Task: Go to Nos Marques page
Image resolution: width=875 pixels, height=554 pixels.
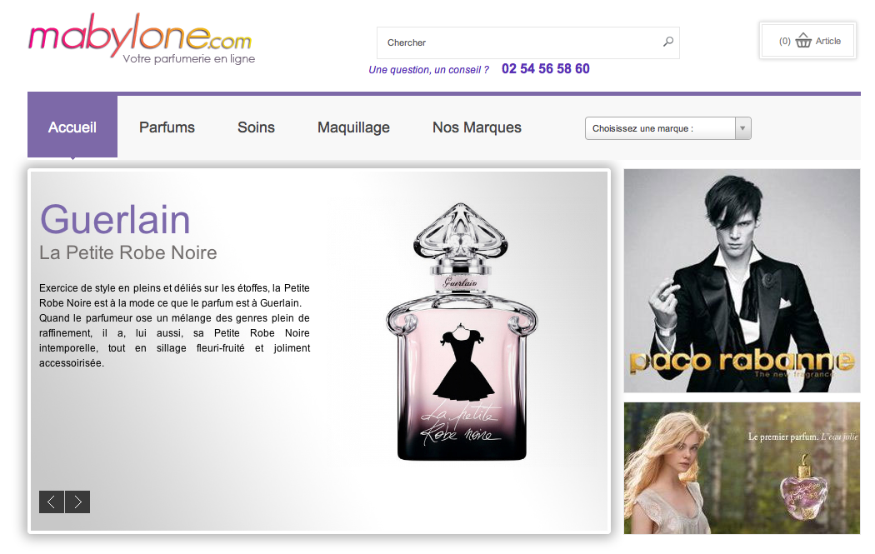Action: (x=477, y=127)
